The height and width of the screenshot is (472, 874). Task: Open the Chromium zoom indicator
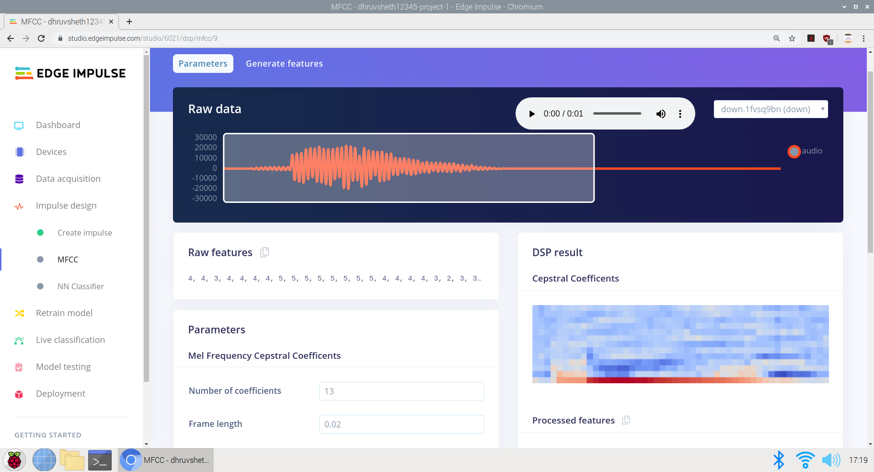[x=776, y=38]
